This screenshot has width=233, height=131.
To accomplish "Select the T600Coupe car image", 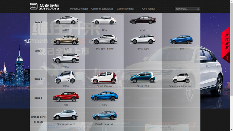I will 143,39.
